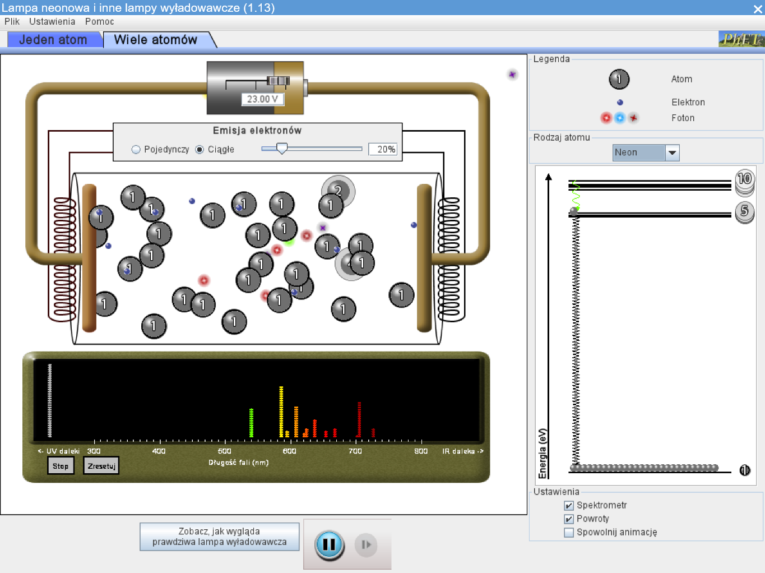The height and width of the screenshot is (573, 765).
Task: Open the Pomoc menu
Action: 100,21
